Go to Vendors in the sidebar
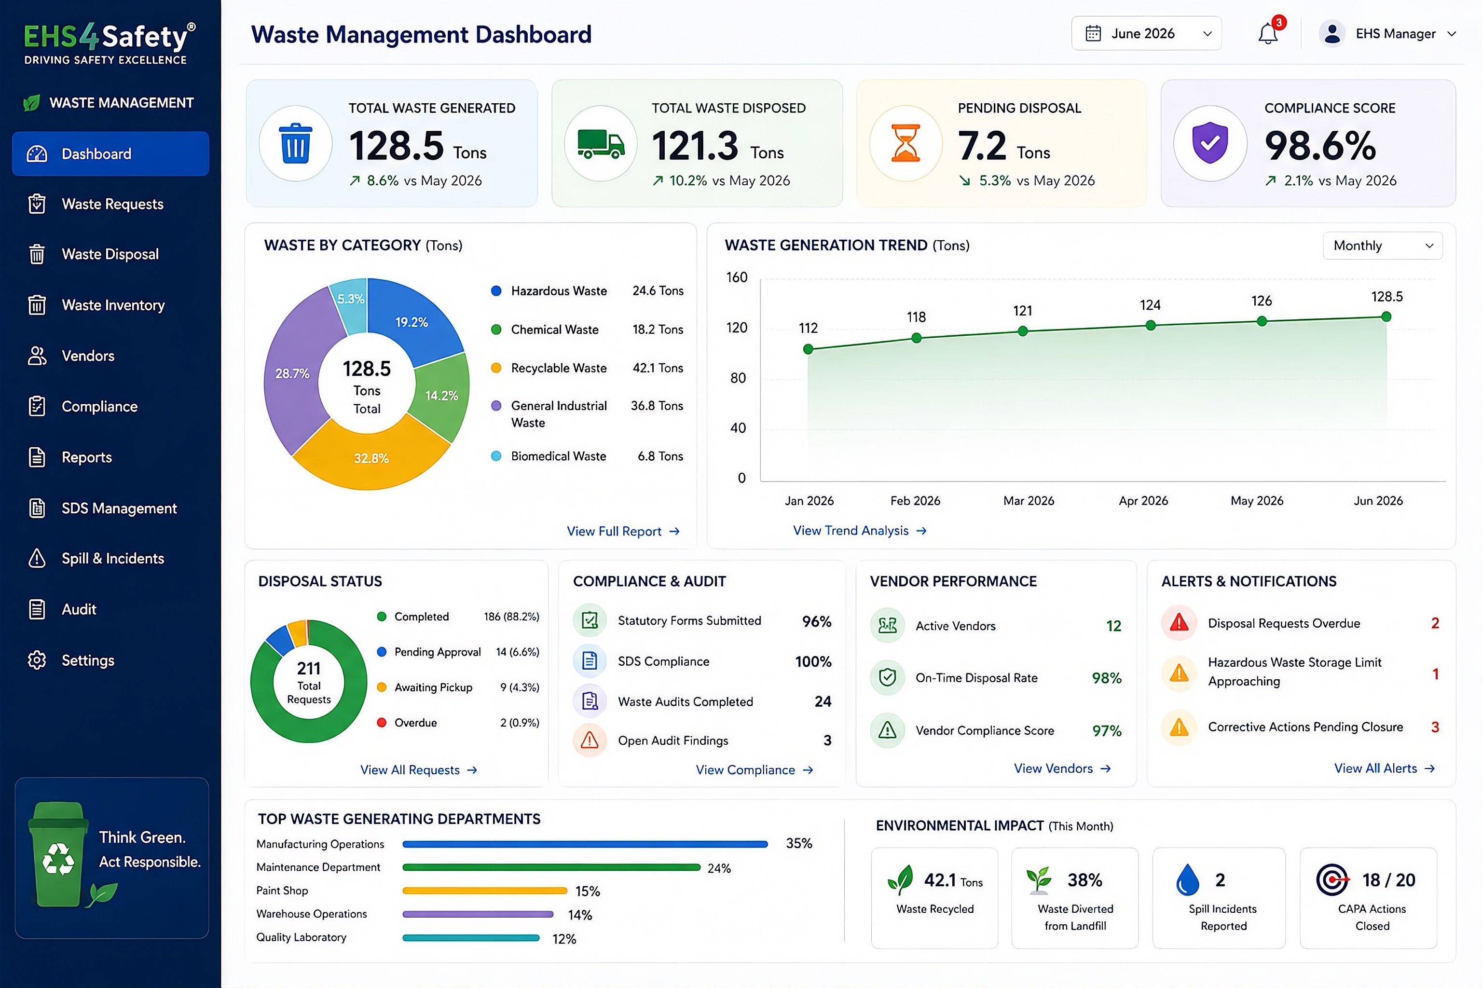Image resolution: width=1482 pixels, height=988 pixels. [x=110, y=356]
